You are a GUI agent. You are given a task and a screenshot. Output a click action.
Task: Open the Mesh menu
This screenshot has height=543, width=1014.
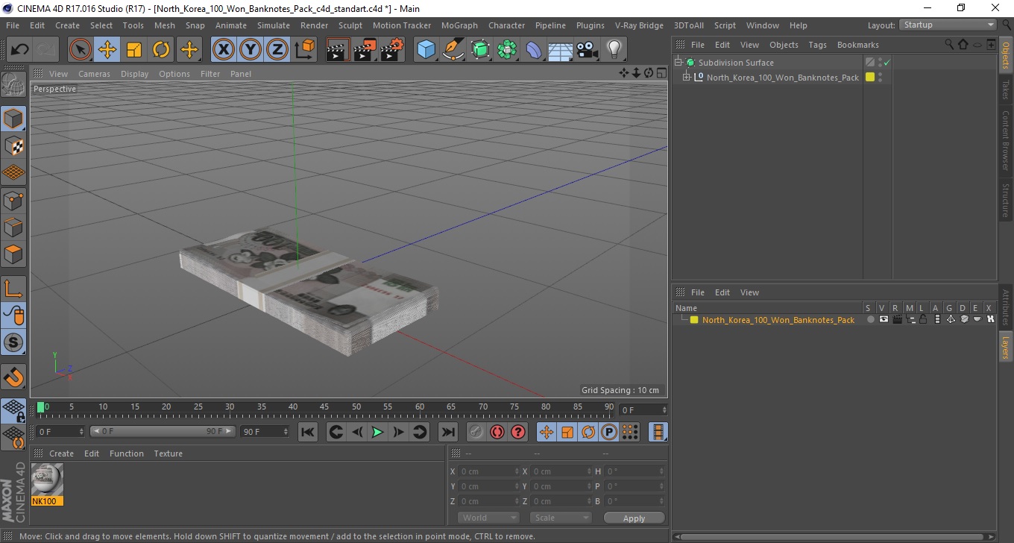coord(164,25)
